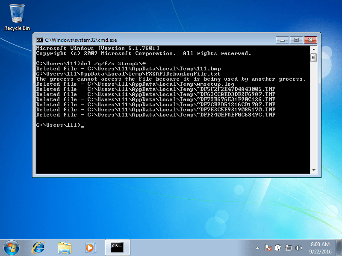Click the network connection tray icon
The height and width of the screenshot is (256, 342).
tap(289, 247)
